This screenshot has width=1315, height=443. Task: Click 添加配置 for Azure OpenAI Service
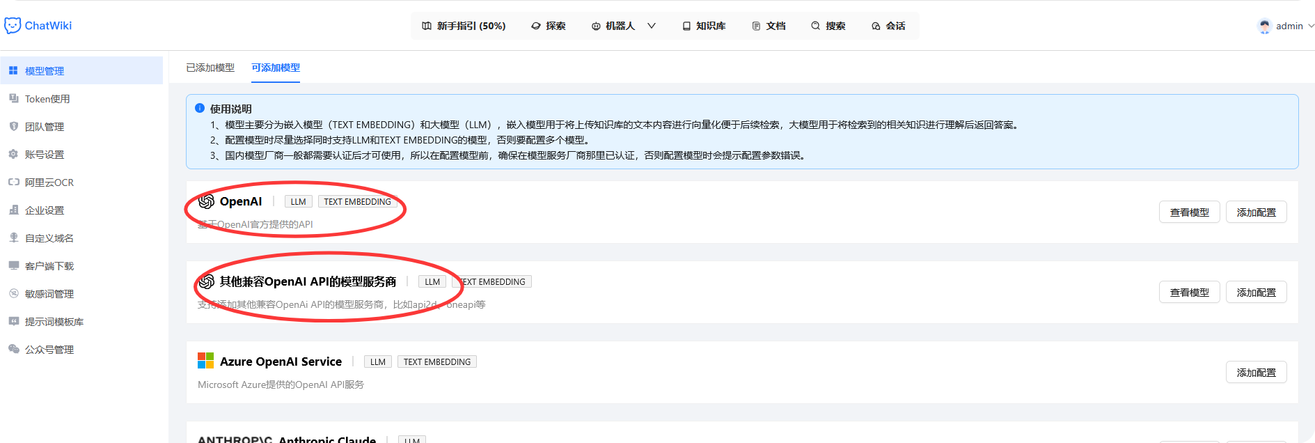1256,373
